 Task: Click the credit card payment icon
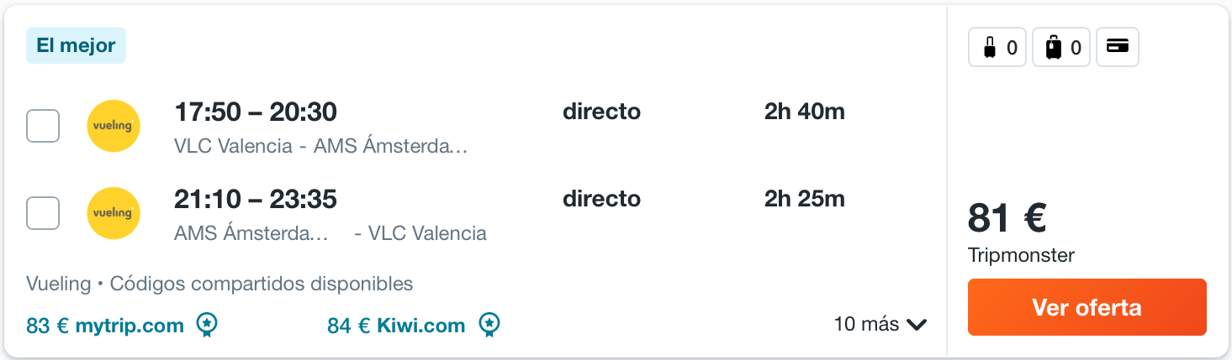point(1118,48)
